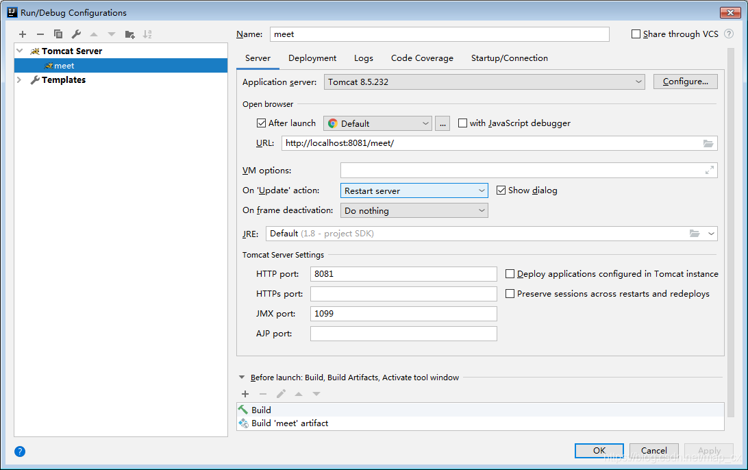The width and height of the screenshot is (748, 470).
Task: Open JRE dropdown arrow
Action: pyautogui.click(x=711, y=234)
